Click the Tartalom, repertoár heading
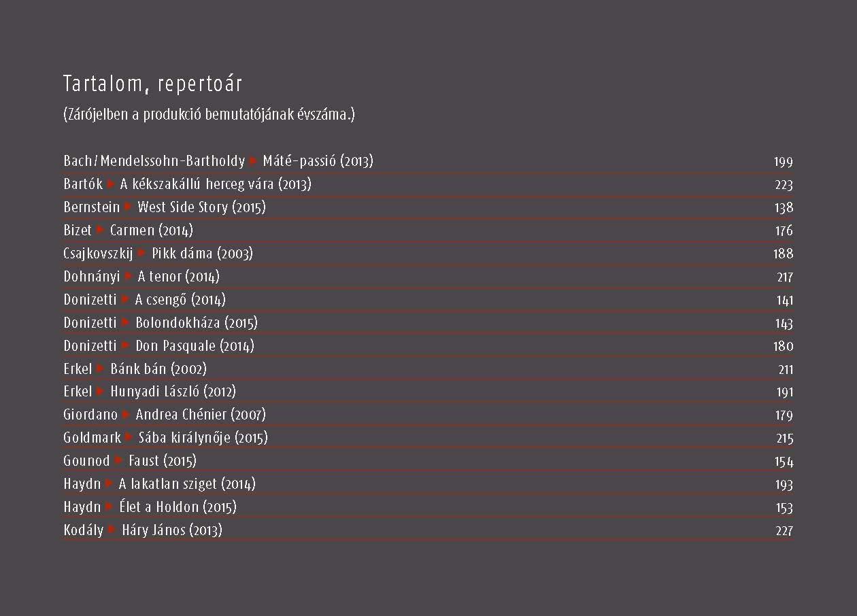 click(153, 84)
